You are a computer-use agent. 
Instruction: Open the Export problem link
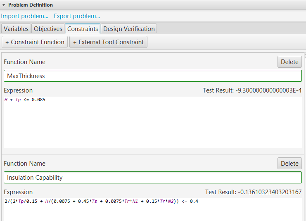pos(77,16)
